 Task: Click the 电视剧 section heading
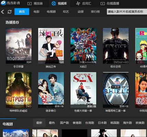coord(8,124)
